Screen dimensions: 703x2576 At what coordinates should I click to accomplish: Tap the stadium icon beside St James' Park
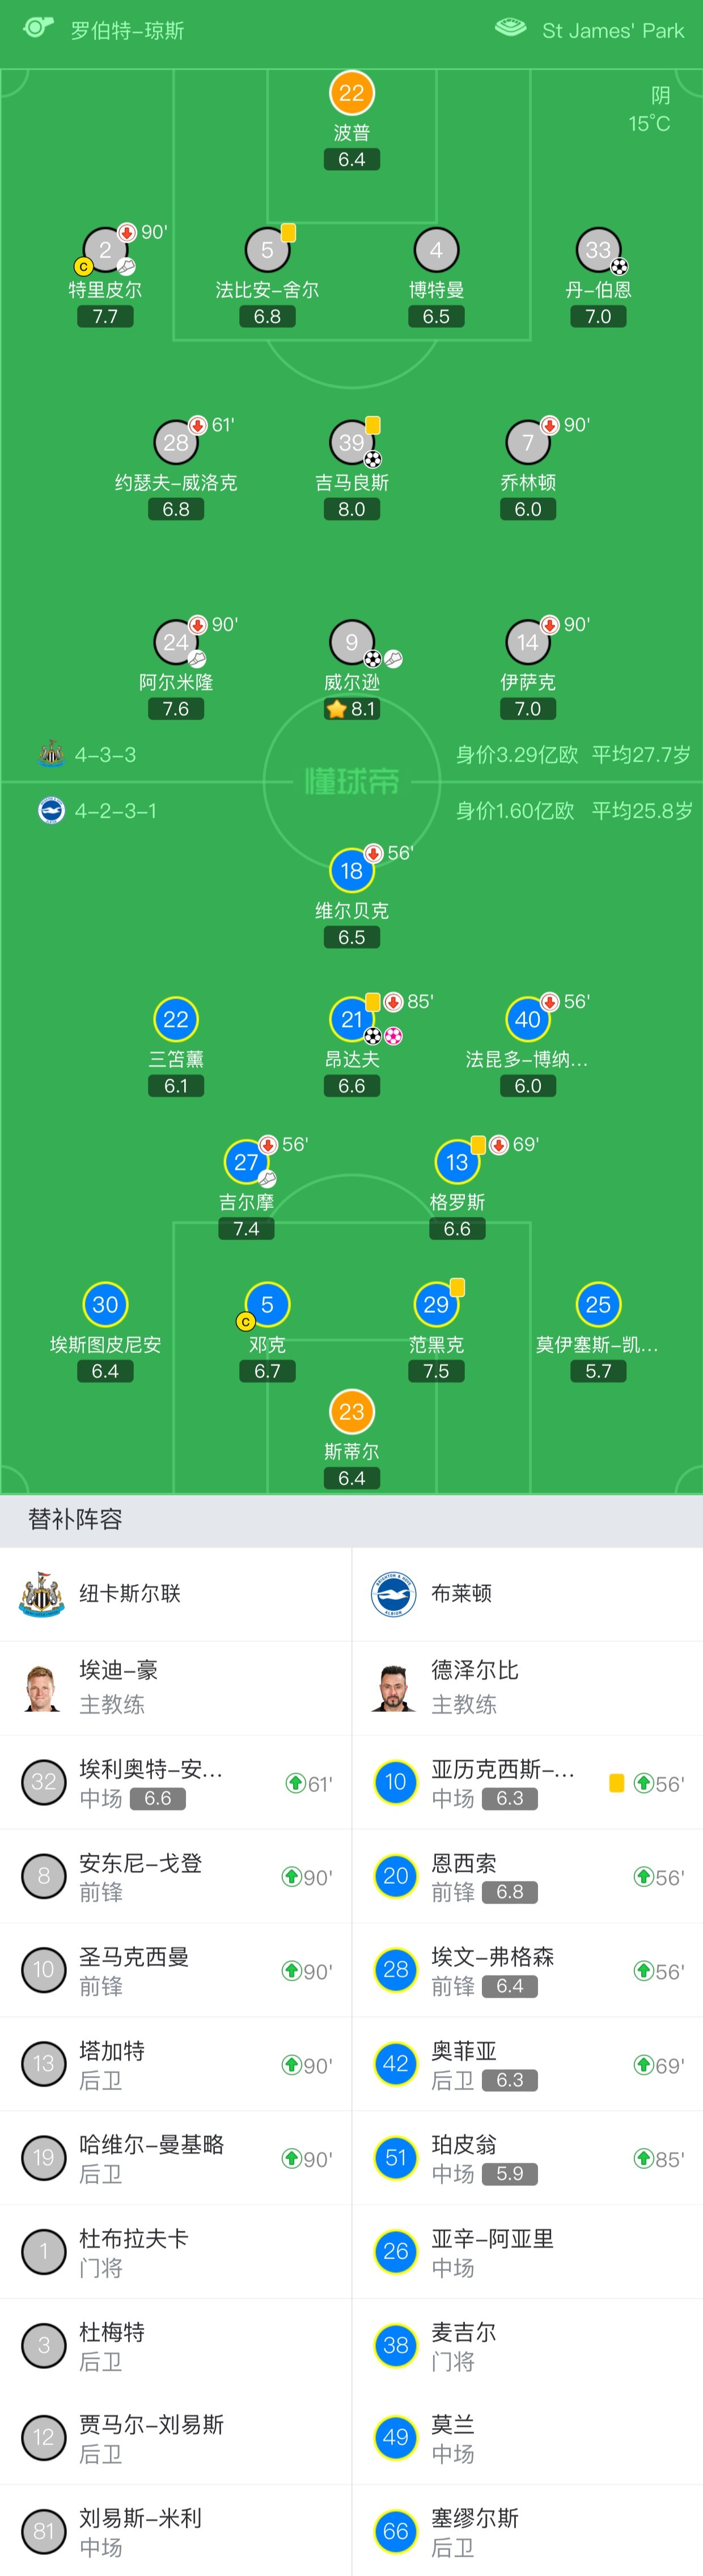[x=511, y=28]
